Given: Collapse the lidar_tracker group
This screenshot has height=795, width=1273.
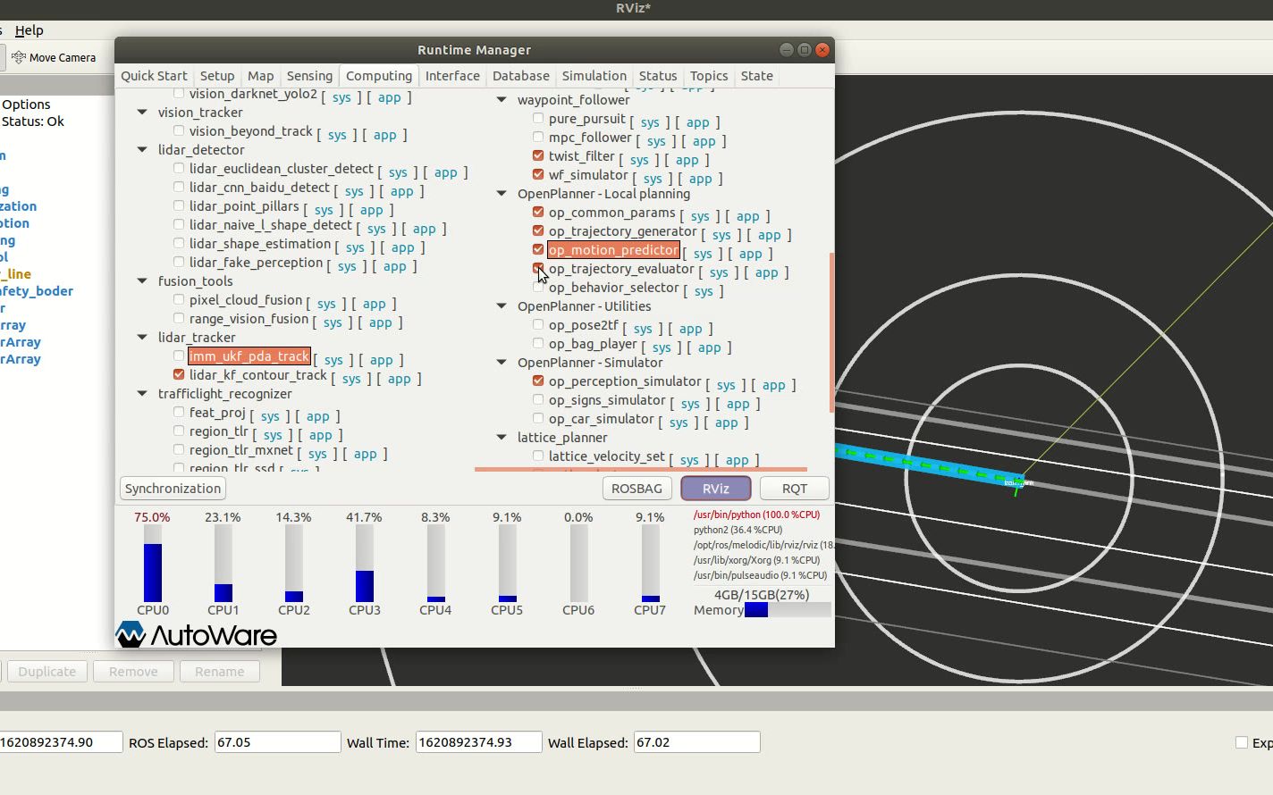Looking at the screenshot, I should (x=142, y=337).
